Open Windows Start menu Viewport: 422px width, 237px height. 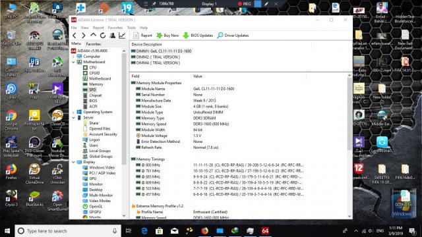[7, 231]
